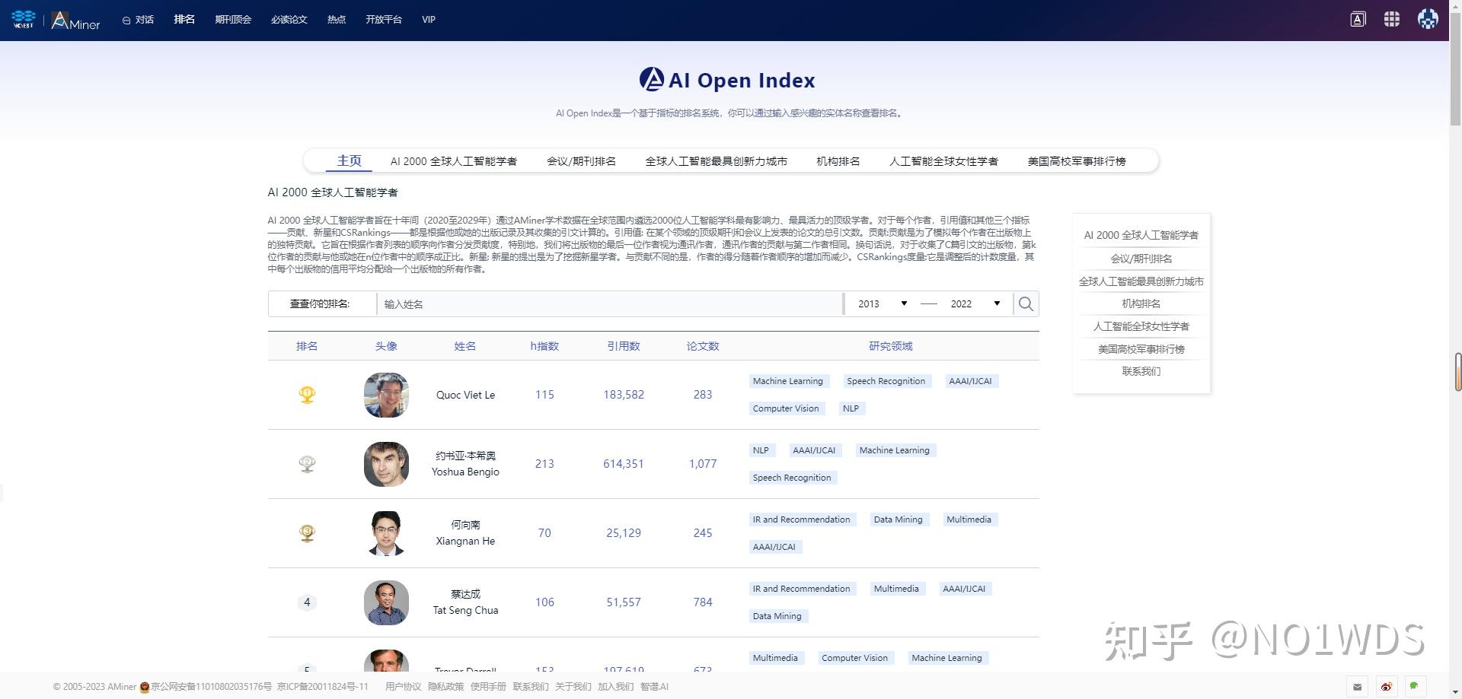View Tat Seng Chua's profile photo
1462x699 pixels.
[x=385, y=602]
